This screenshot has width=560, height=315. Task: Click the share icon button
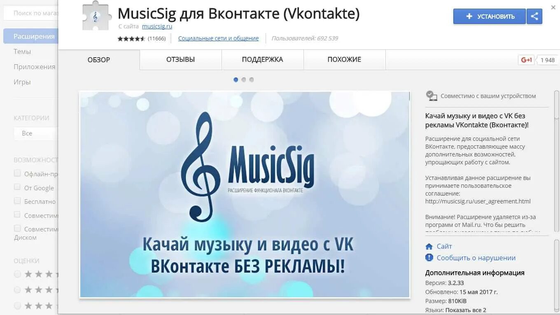(x=534, y=16)
